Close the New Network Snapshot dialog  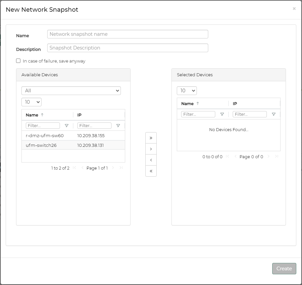pyautogui.click(x=294, y=9)
